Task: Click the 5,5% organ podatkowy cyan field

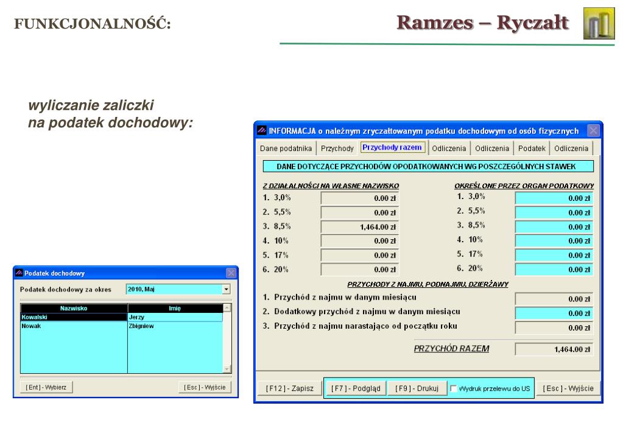Action: click(554, 212)
